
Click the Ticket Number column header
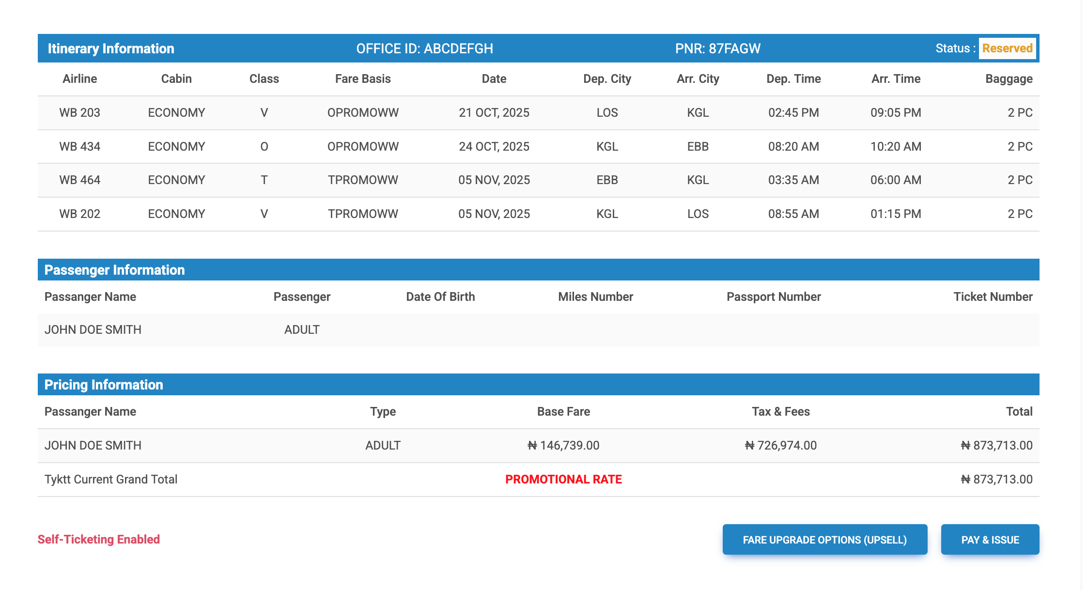[x=993, y=297]
